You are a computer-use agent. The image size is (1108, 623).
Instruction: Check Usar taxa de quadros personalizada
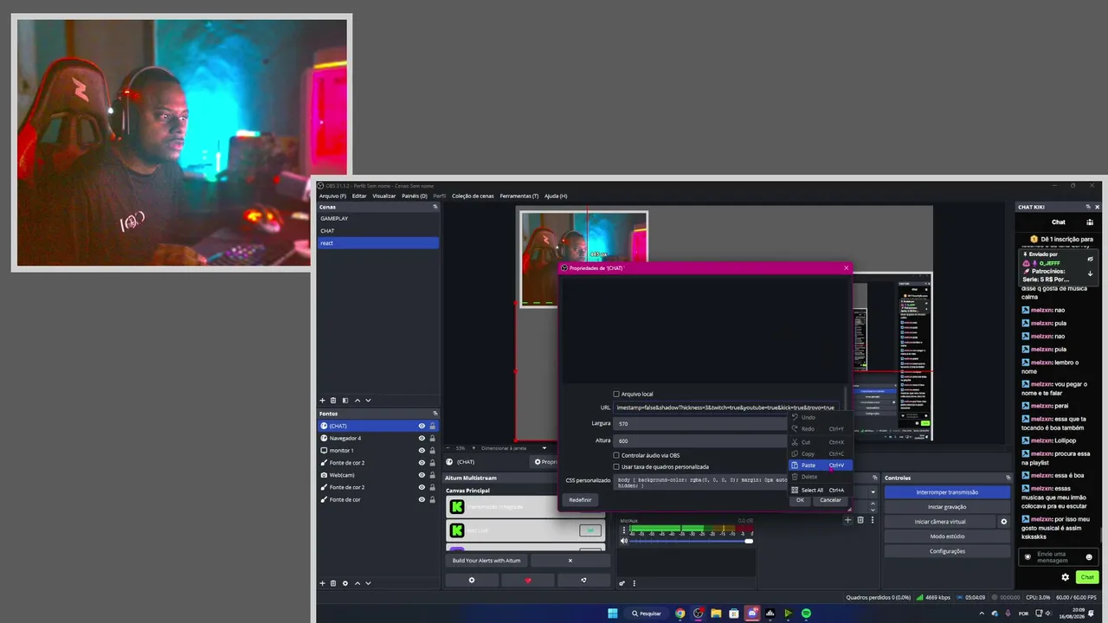coord(616,466)
